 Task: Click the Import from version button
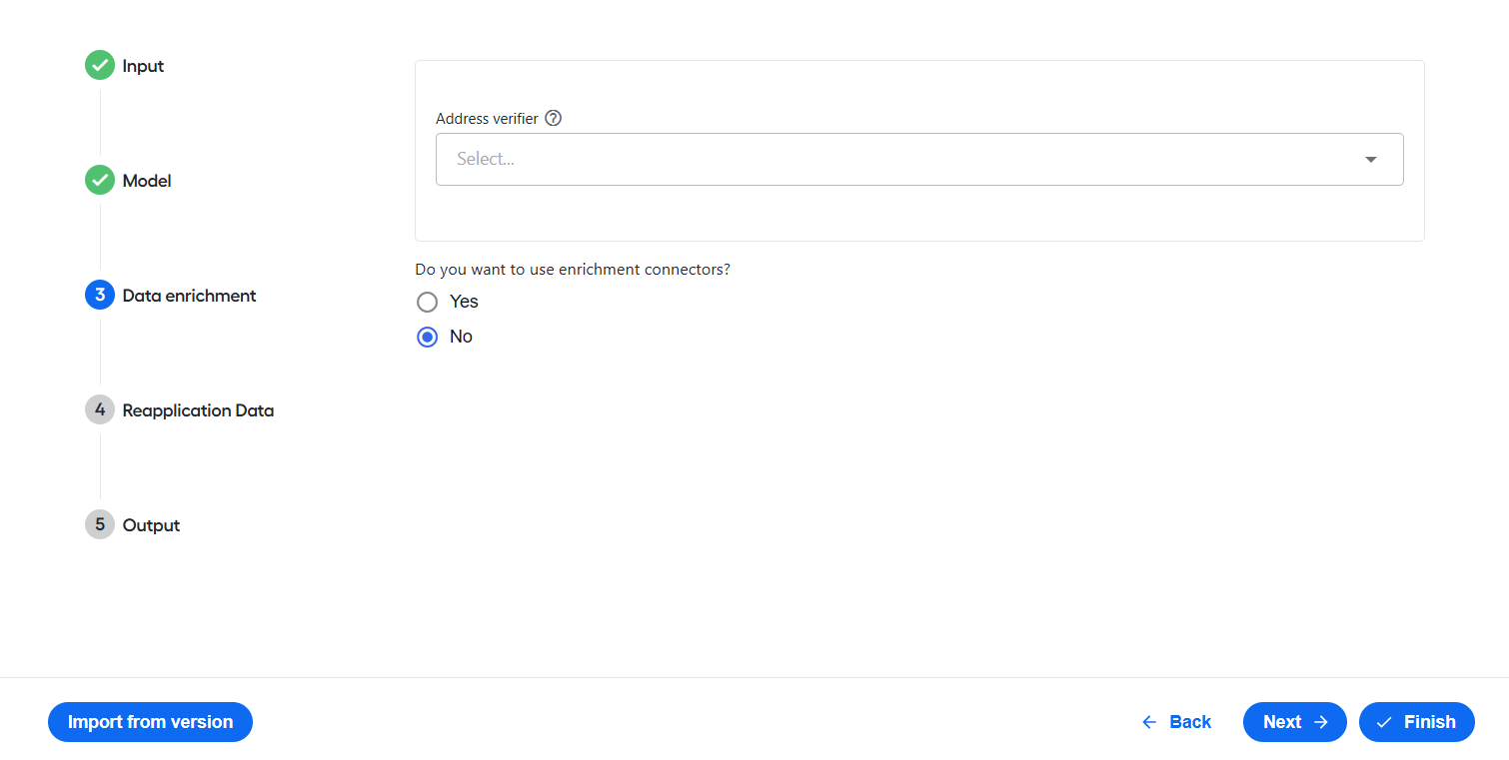(x=150, y=722)
